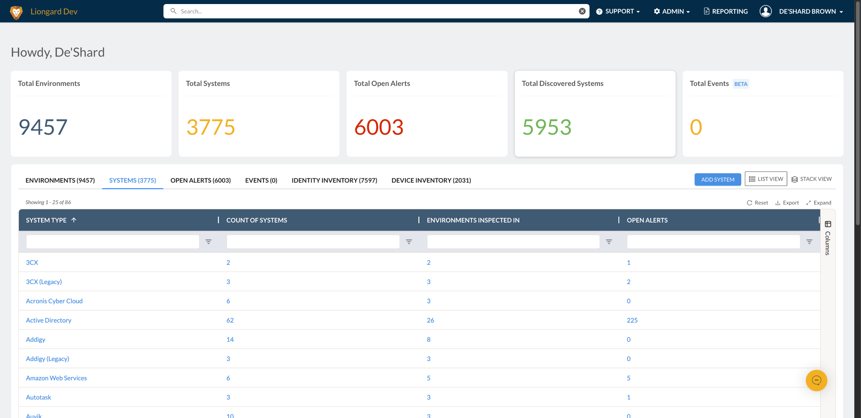
Task: Click the Environments Inspected In filter field
Action: 513,242
